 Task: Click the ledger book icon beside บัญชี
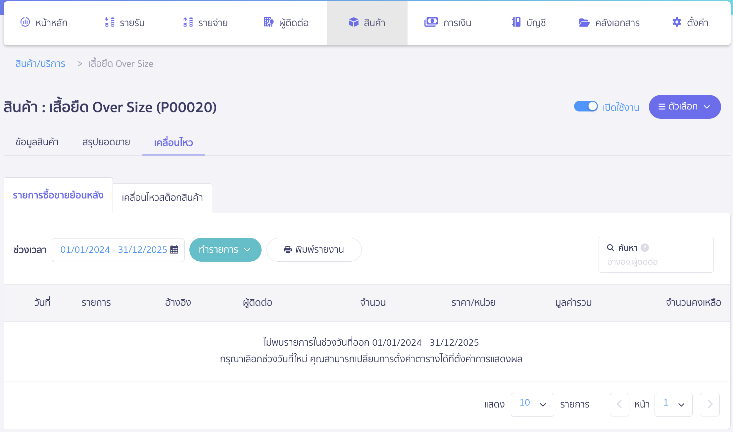coord(516,22)
